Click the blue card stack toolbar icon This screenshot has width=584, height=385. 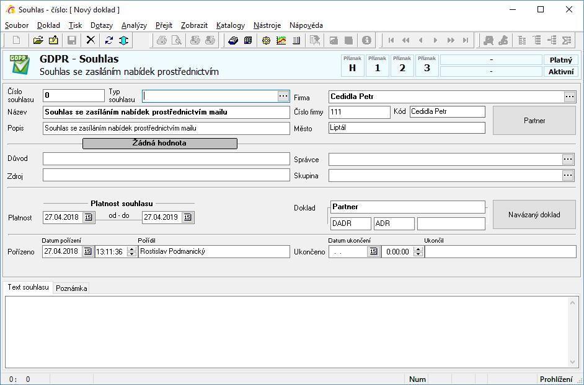pyautogui.click(x=233, y=40)
